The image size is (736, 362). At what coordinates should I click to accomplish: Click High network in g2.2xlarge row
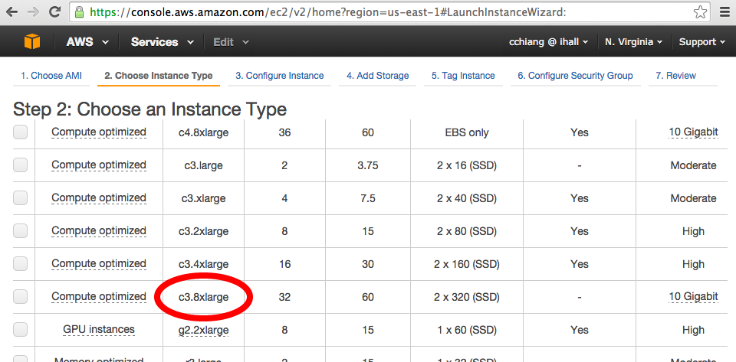click(x=693, y=330)
